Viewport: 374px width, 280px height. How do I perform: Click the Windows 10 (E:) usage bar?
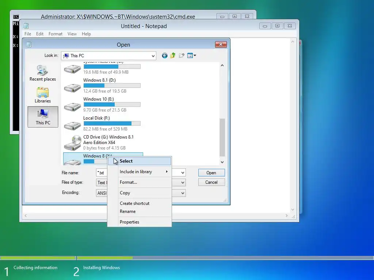[112, 105]
